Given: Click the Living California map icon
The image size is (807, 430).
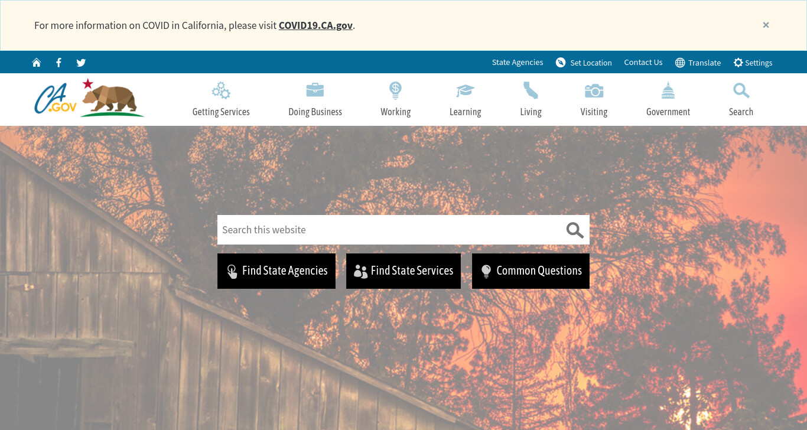Looking at the screenshot, I should 531,90.
